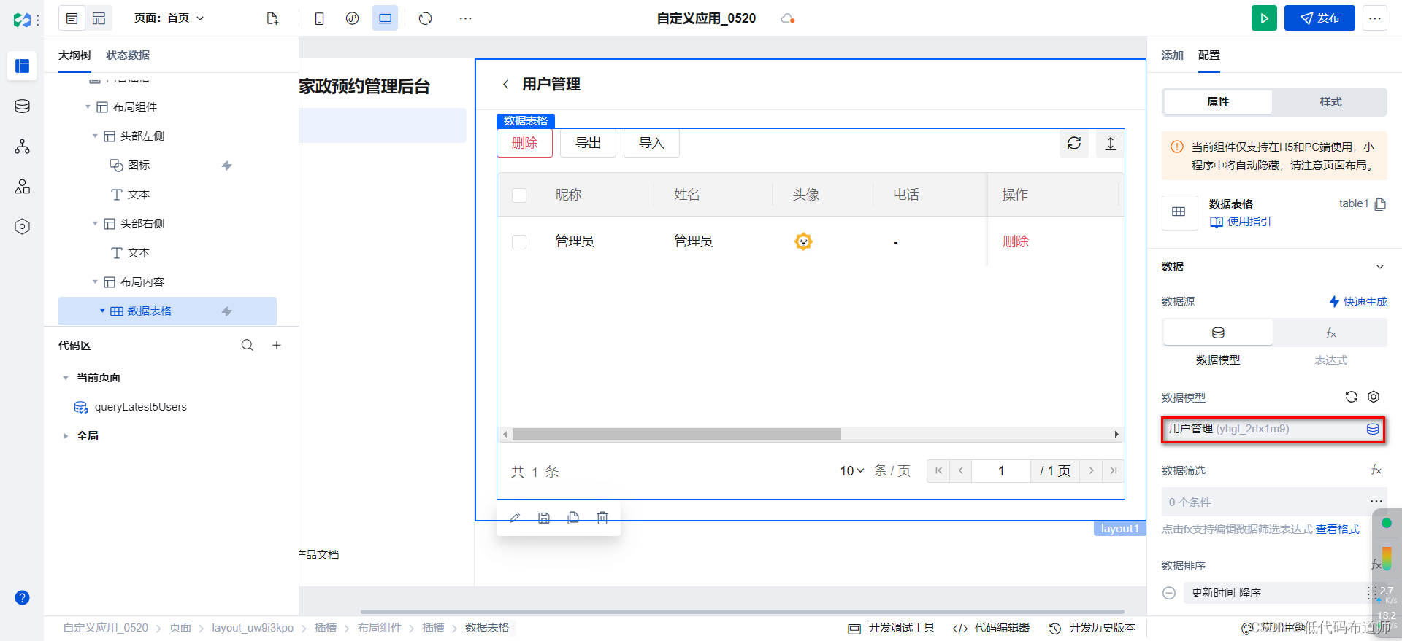Click 快速生成 quick generate link
This screenshot has width=1402, height=641.
tap(1358, 302)
